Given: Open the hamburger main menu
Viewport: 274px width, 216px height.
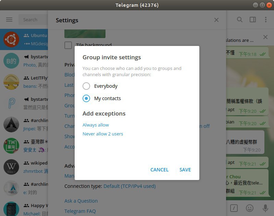Looking at the screenshot, I should tap(9, 20).
